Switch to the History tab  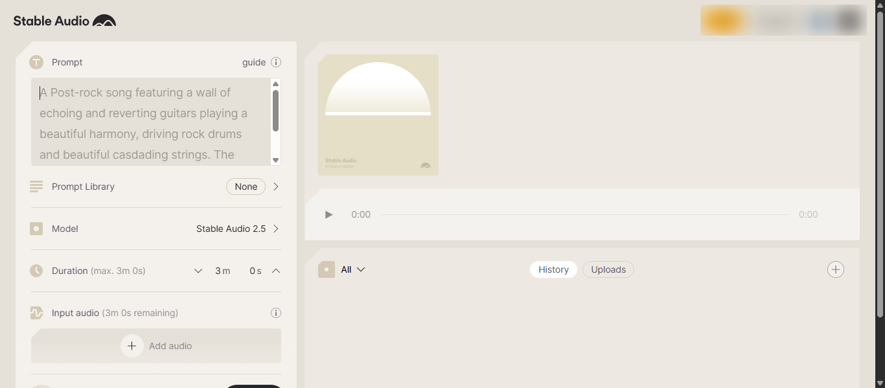tap(553, 269)
